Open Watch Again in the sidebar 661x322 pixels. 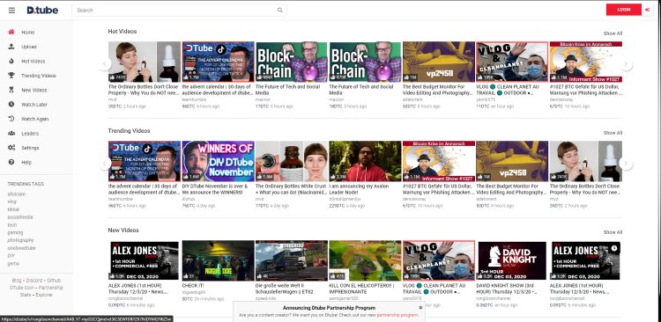pyautogui.click(x=36, y=119)
